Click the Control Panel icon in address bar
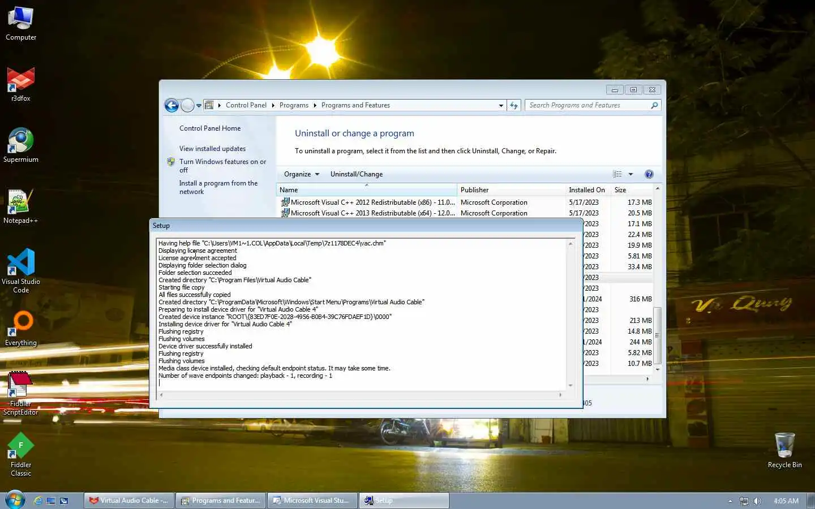815x509 pixels. 209,105
